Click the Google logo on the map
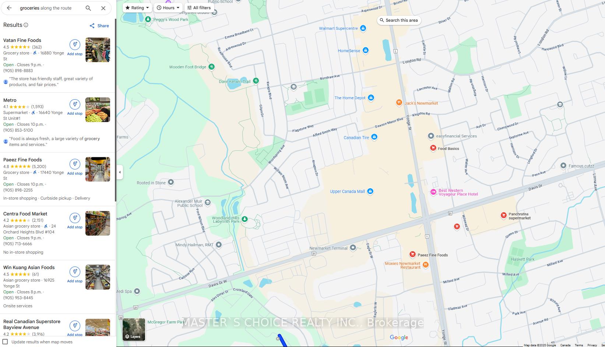Viewport: 605px width, 347px height. [x=399, y=337]
